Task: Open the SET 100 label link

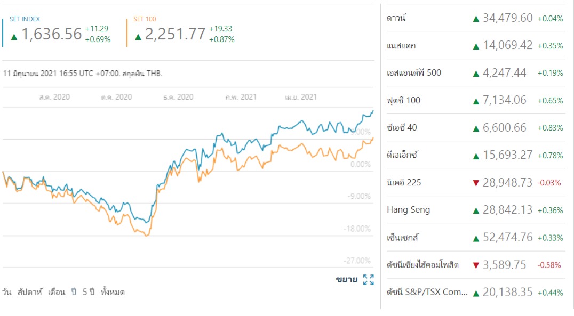Action: click(145, 19)
